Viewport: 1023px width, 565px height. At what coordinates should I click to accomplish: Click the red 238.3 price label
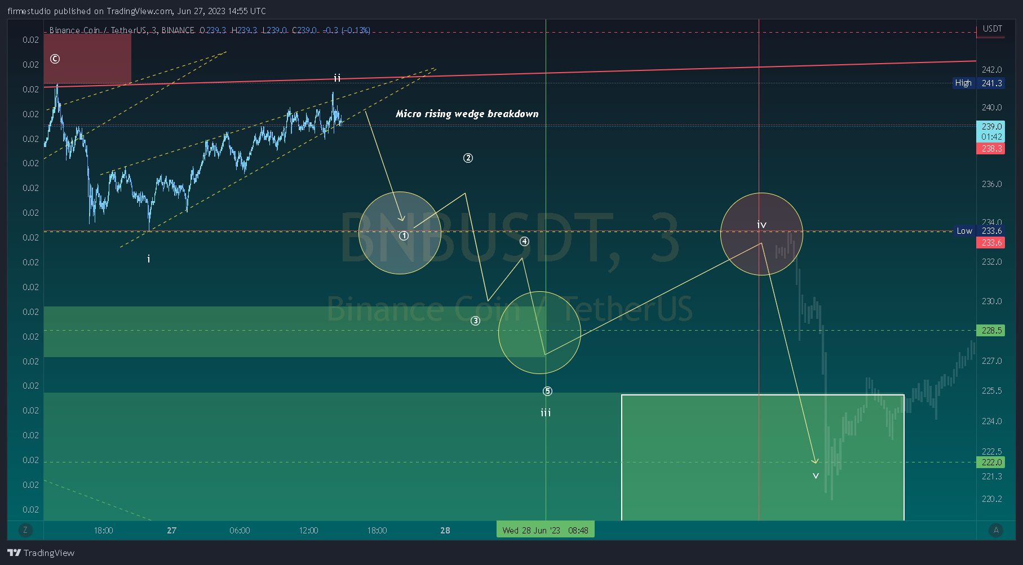pyautogui.click(x=991, y=149)
